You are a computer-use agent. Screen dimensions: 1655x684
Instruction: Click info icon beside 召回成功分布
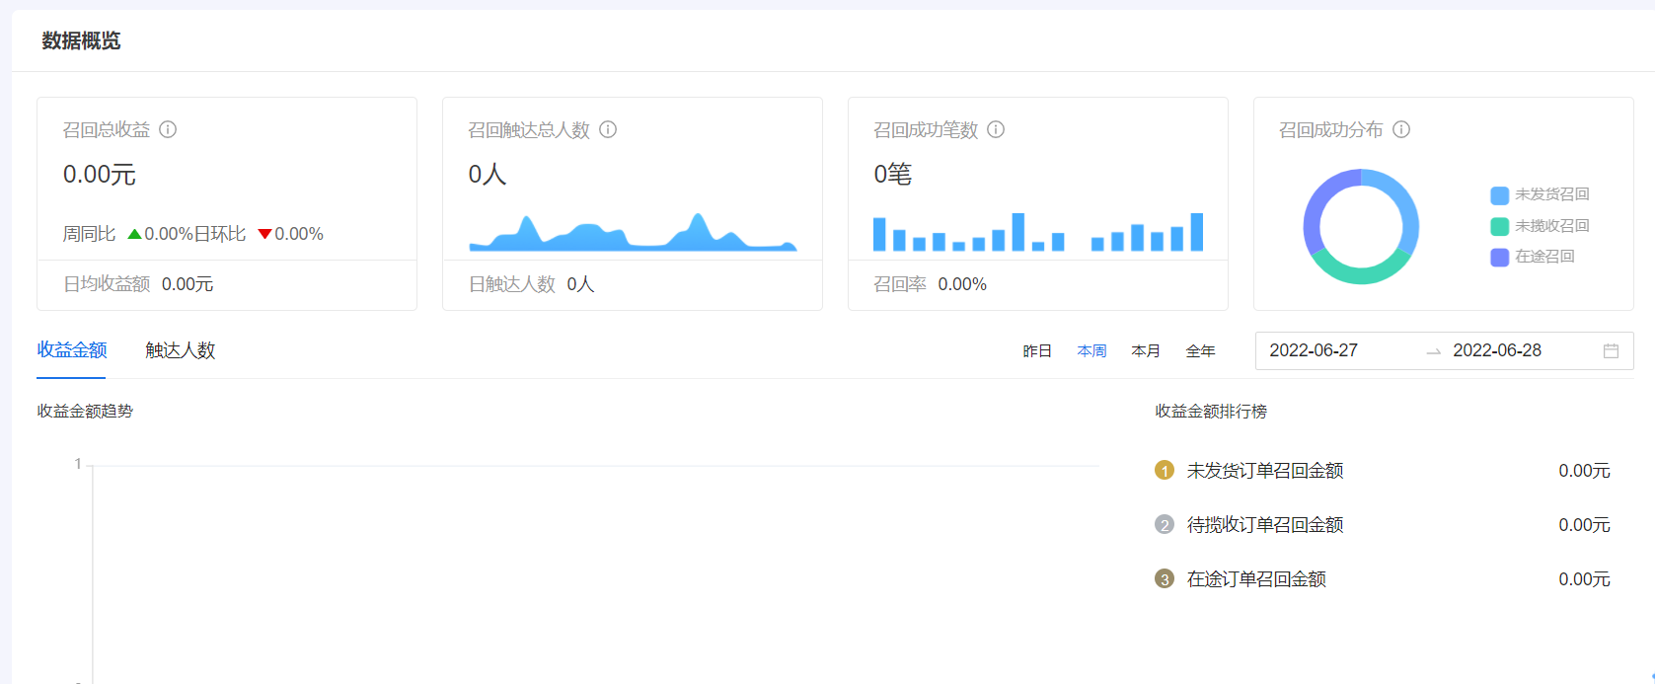click(1401, 129)
